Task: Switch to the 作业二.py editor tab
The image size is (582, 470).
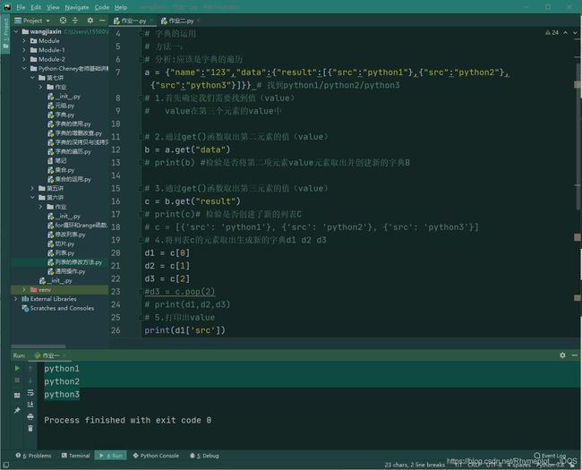Action: coord(181,21)
